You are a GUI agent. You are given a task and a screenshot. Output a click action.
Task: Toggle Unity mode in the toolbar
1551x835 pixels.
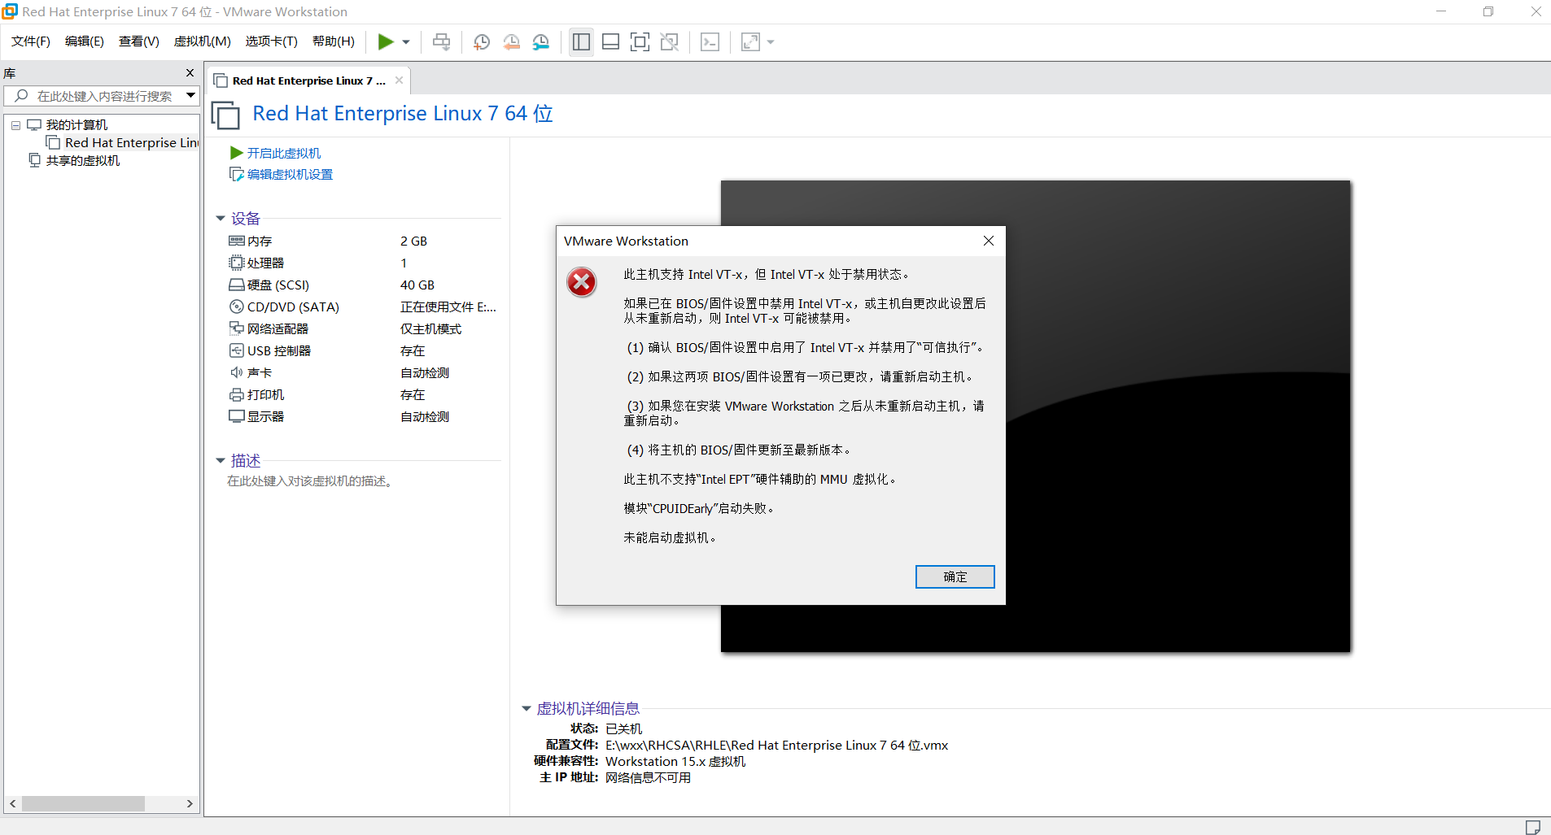[x=671, y=41]
